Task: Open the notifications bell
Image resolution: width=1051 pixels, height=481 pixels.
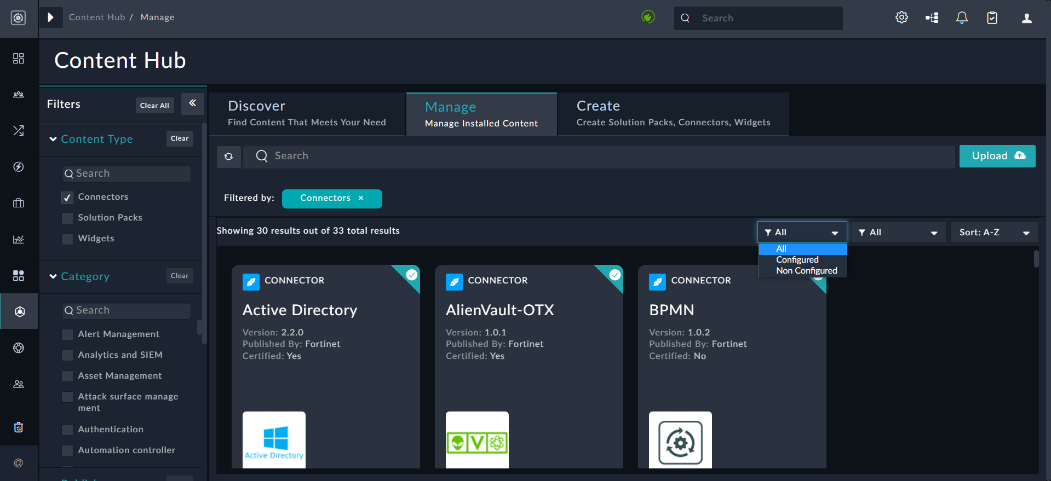Action: click(x=962, y=18)
